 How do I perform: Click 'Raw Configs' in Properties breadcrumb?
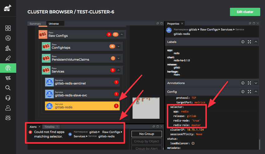pyautogui.click(x=209, y=30)
